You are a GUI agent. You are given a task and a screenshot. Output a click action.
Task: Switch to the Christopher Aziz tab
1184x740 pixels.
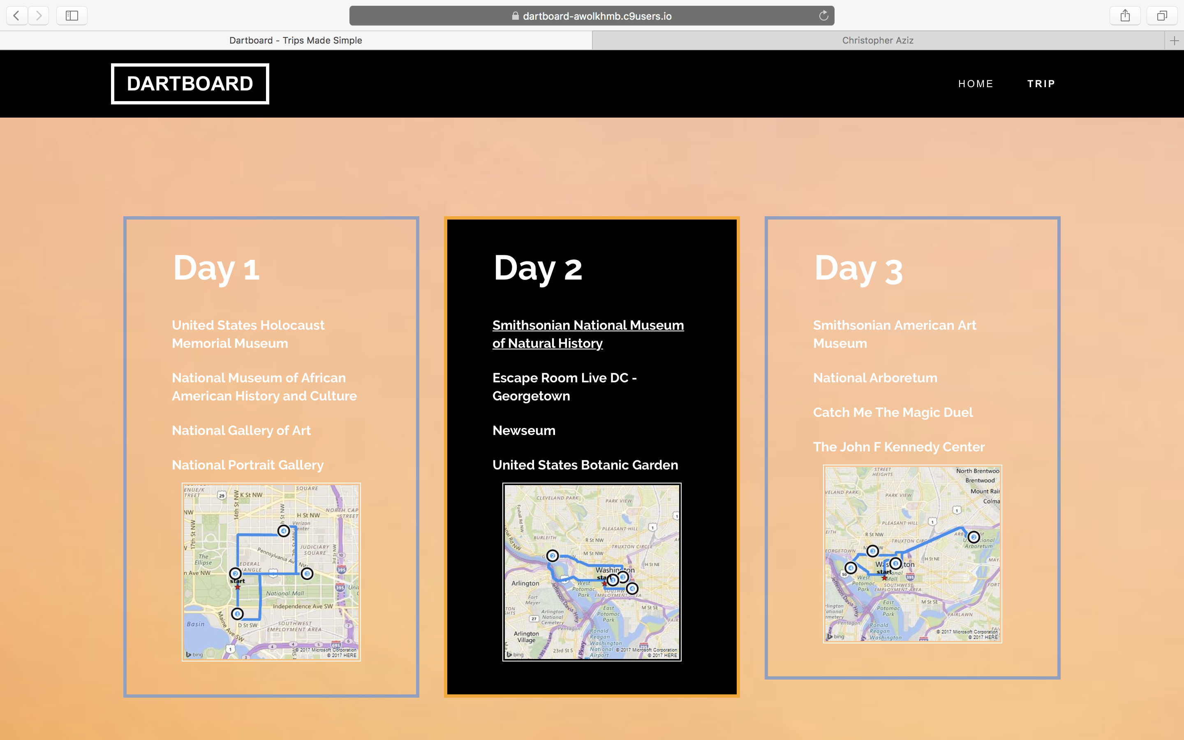(x=878, y=41)
